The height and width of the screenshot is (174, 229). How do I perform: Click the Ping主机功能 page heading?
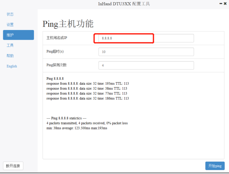coord(68,24)
